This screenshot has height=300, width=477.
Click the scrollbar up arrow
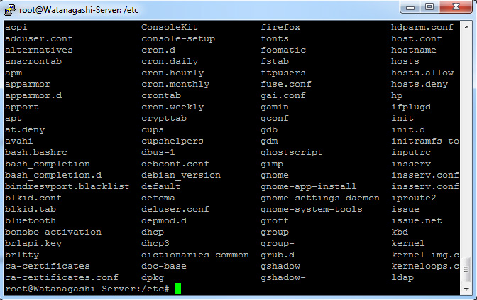466,26
